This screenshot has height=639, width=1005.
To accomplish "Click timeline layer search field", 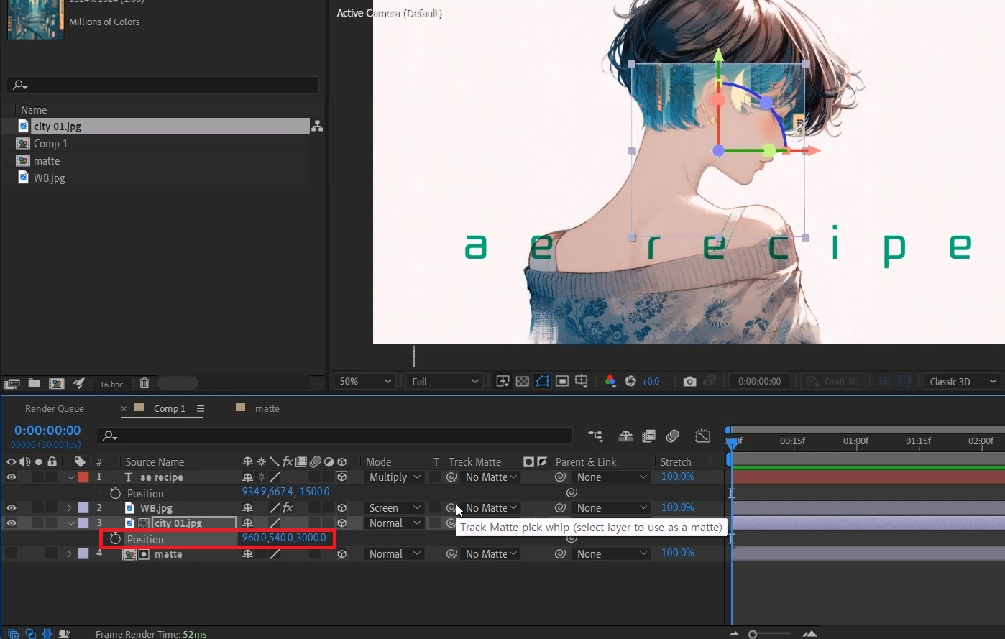I will tap(334, 436).
